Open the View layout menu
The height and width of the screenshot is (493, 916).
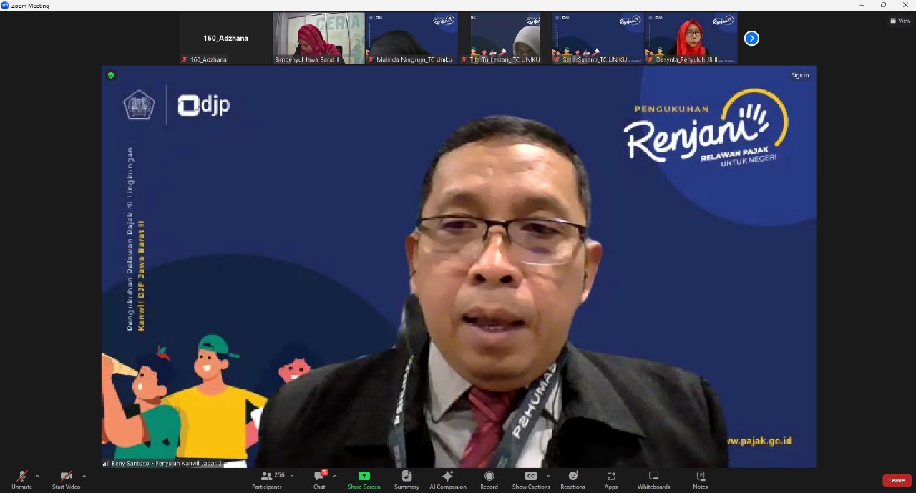pyautogui.click(x=900, y=21)
